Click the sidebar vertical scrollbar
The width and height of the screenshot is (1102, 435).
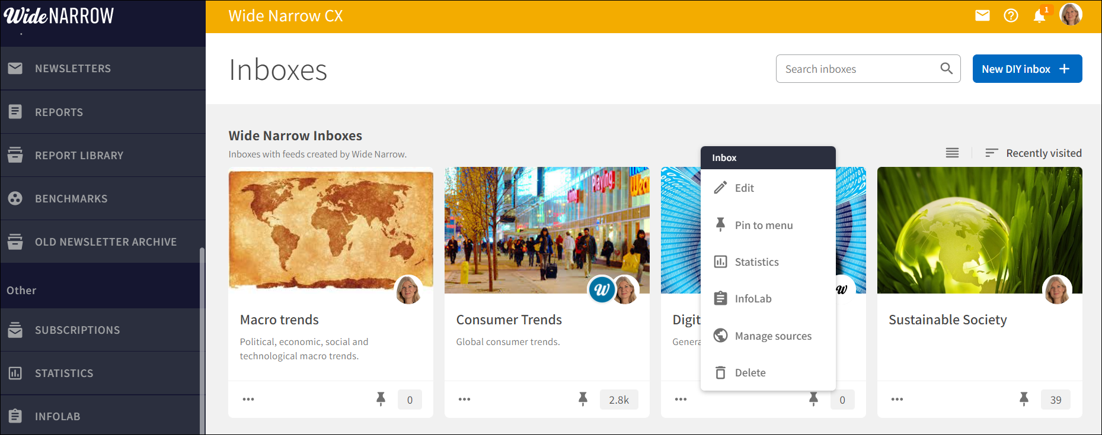[202, 341]
